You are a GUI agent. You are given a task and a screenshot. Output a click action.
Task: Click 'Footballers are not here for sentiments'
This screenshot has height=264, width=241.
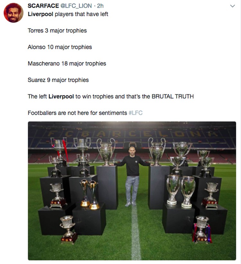77,113
